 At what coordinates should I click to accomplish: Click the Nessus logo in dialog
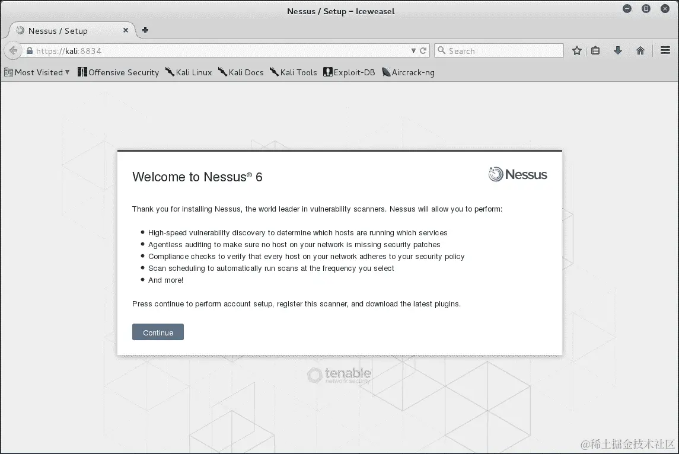[518, 174]
